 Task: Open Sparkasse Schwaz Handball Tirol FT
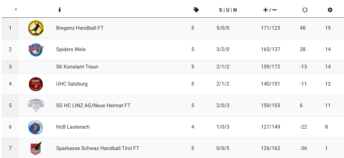(98, 148)
